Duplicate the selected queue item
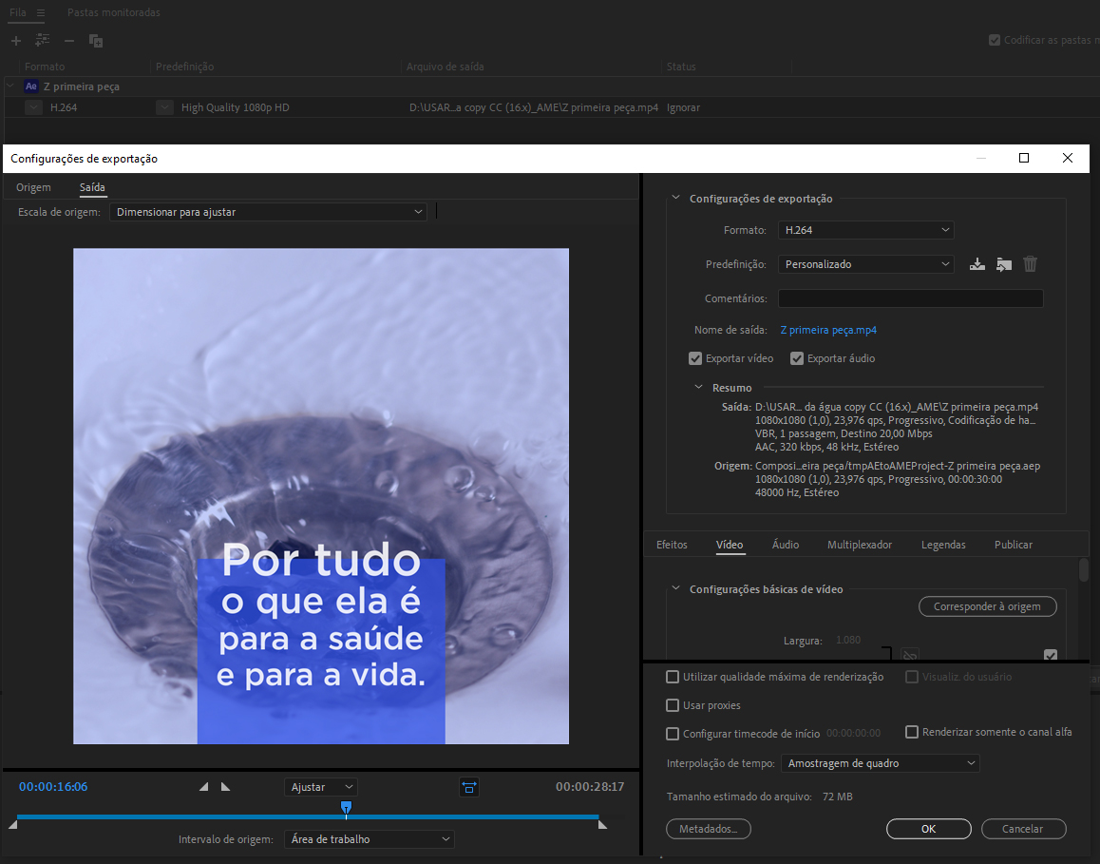Image resolution: width=1100 pixels, height=864 pixels. [95, 40]
